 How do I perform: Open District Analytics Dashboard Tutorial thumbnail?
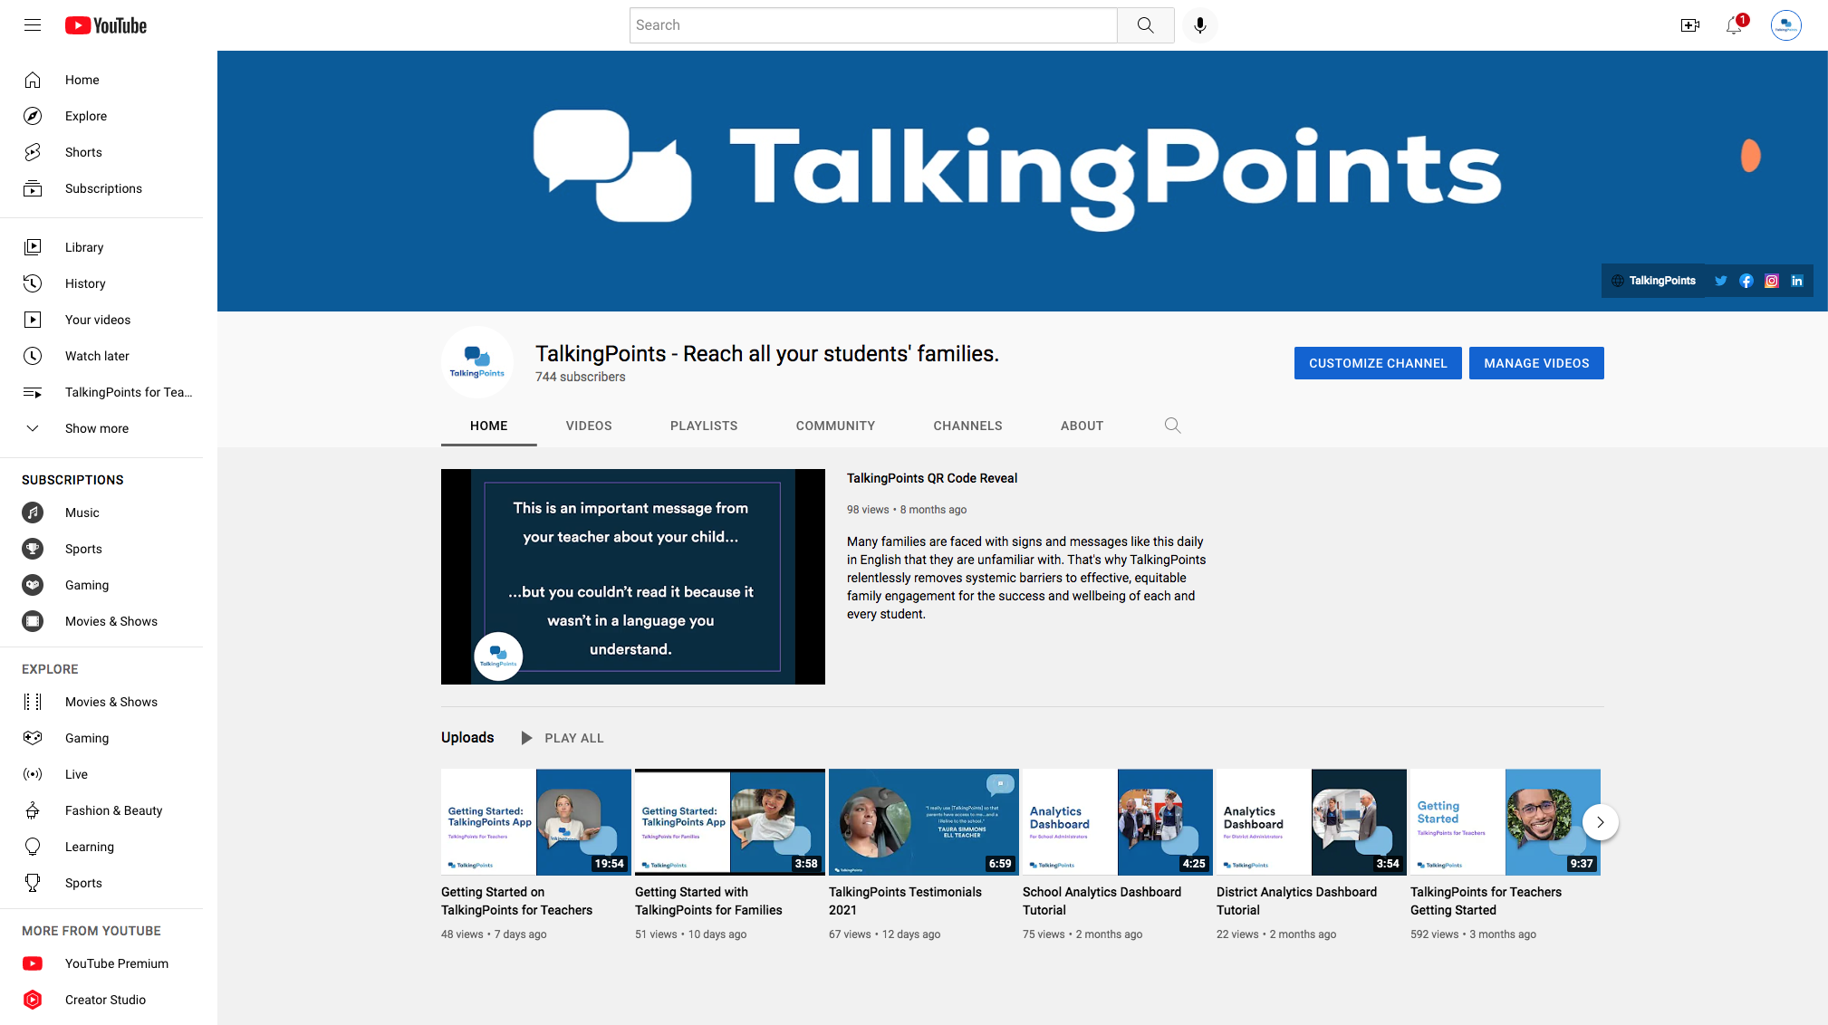(x=1312, y=822)
